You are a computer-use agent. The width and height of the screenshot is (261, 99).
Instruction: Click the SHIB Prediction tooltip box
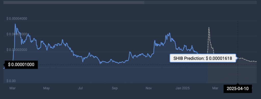click(203, 58)
